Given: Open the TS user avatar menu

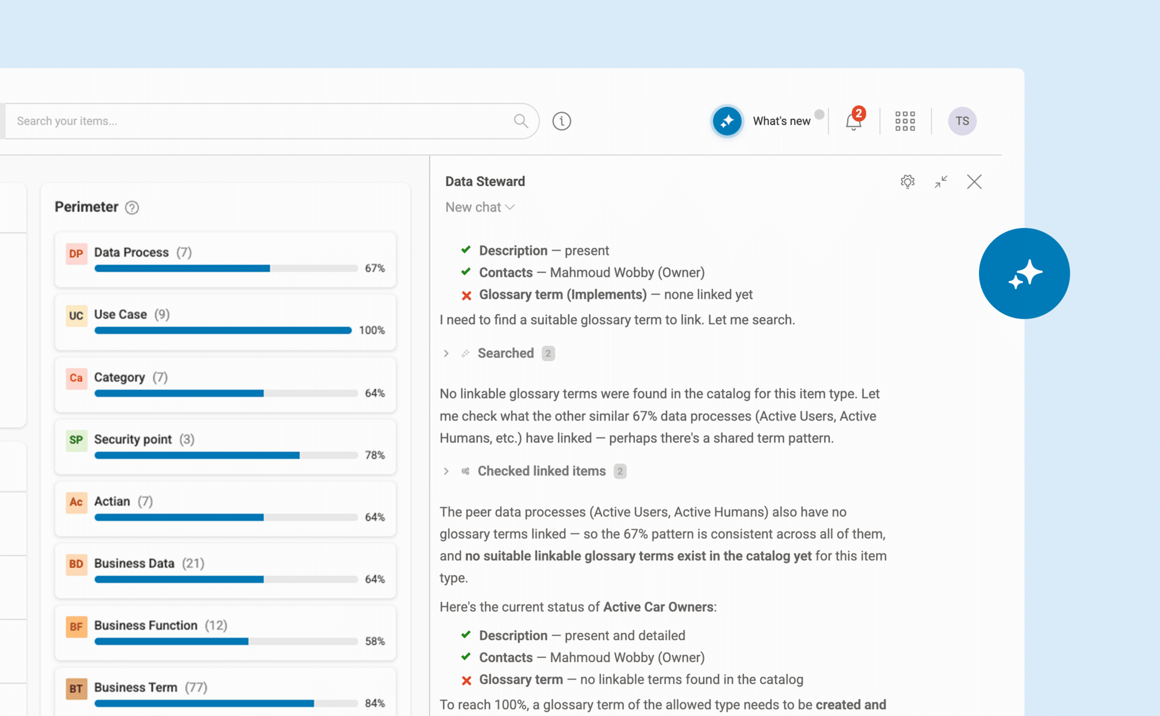Looking at the screenshot, I should (x=962, y=121).
